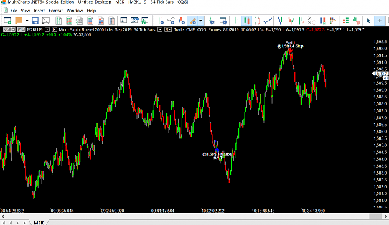Expand the dropdown after 34 Tick Bars
Image resolution: width=389 pixels, height=225 pixels.
160,29
